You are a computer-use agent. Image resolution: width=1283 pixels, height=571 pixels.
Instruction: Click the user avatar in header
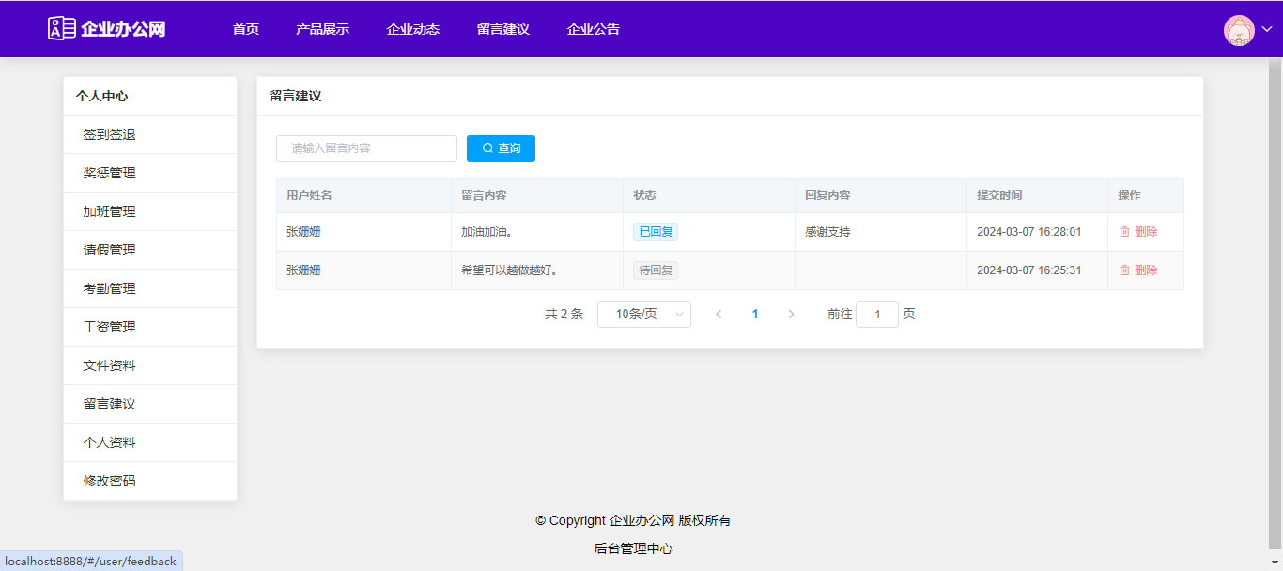pos(1239,29)
